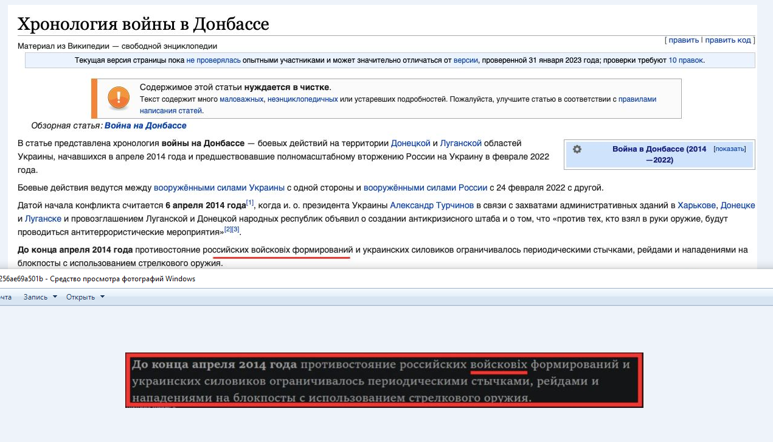Open the Донецкой oblast link

coord(411,143)
